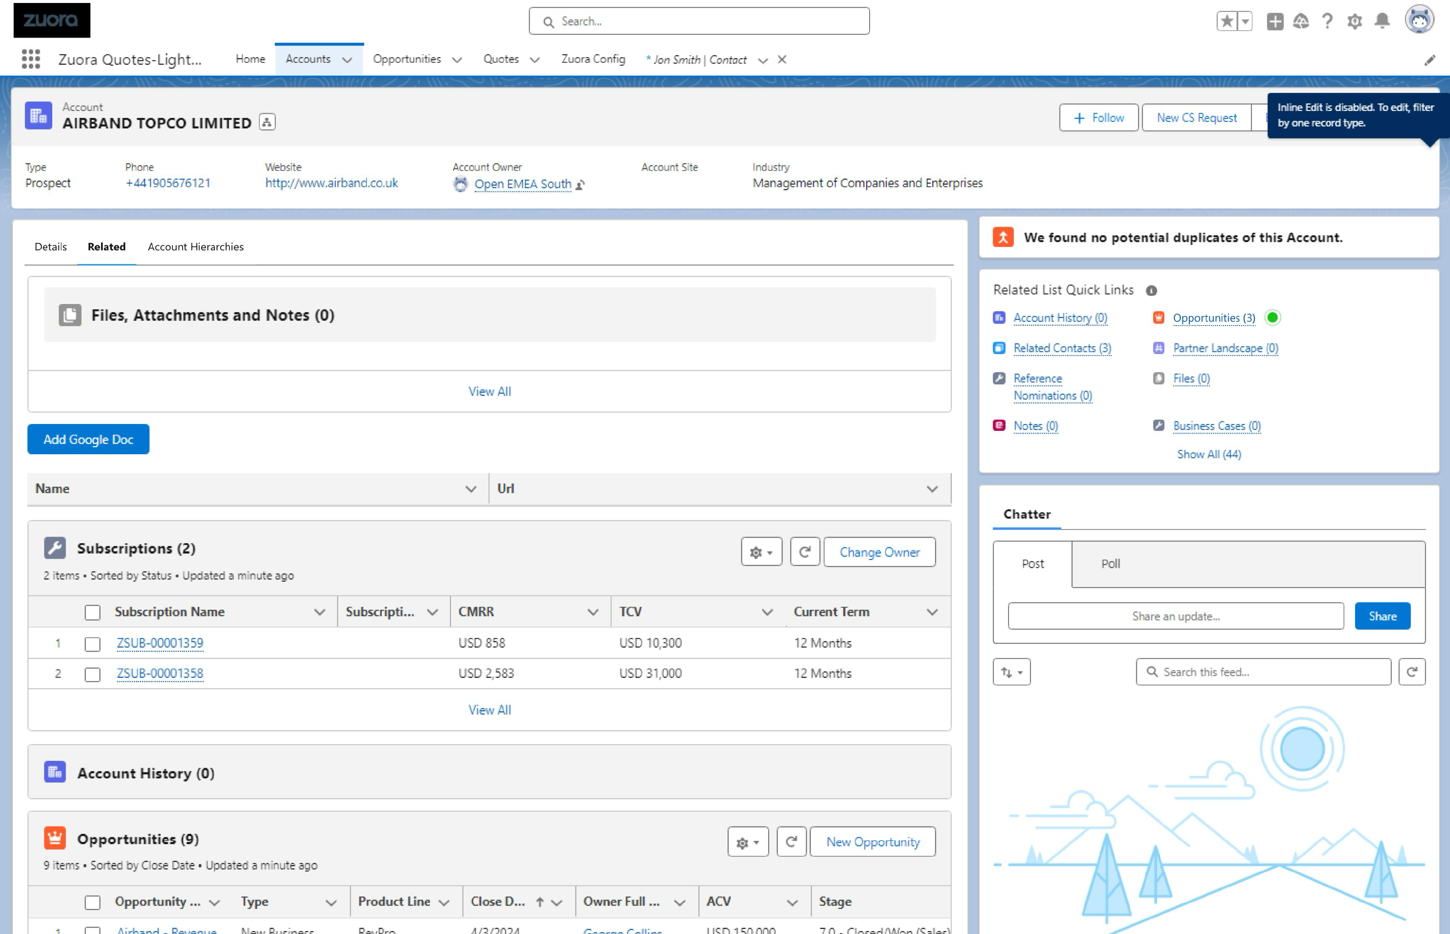Switch to the Details tab
Viewport: 1450px width, 934px height.
tap(50, 246)
